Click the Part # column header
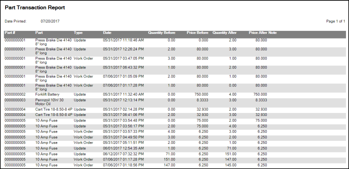349x169 pixels. click(10, 33)
